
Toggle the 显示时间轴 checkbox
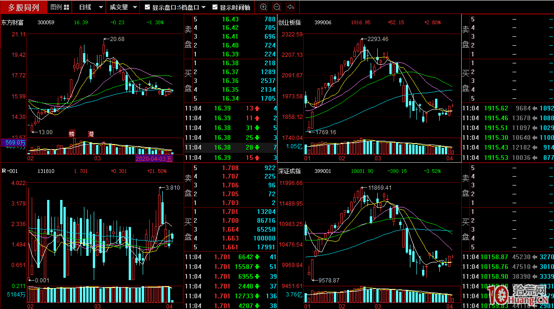pyautogui.click(x=215, y=7)
